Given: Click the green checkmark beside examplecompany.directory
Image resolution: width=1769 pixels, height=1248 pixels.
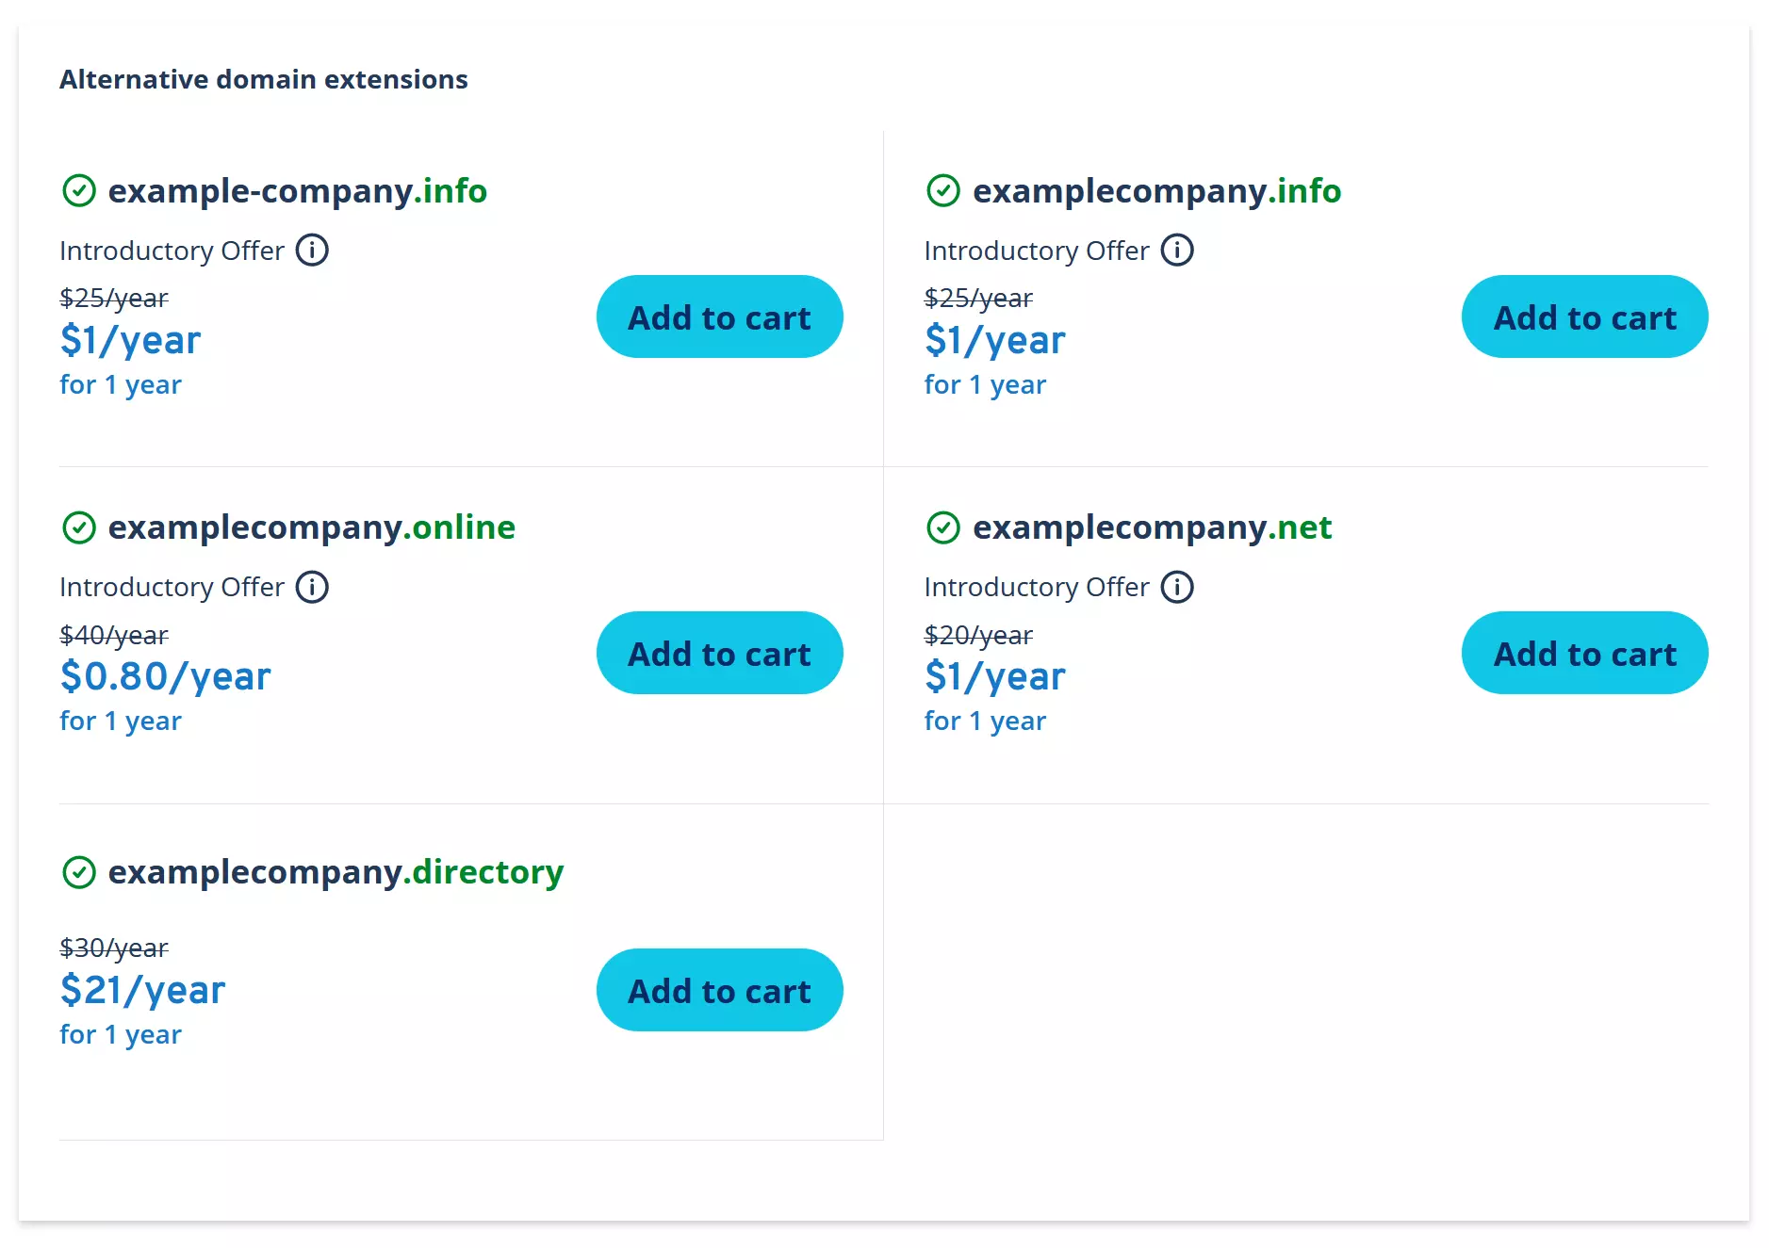Looking at the screenshot, I should coord(81,872).
